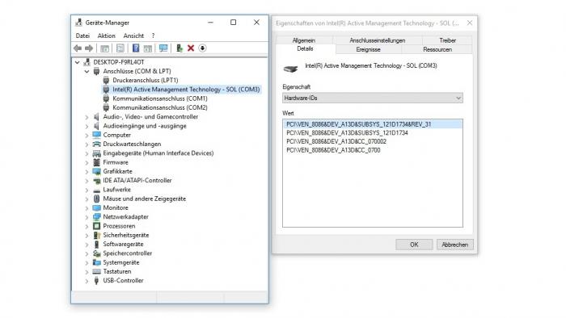Click the Properties sheet toolbar icon
Viewport: 566px width, 318px height.
point(120,48)
